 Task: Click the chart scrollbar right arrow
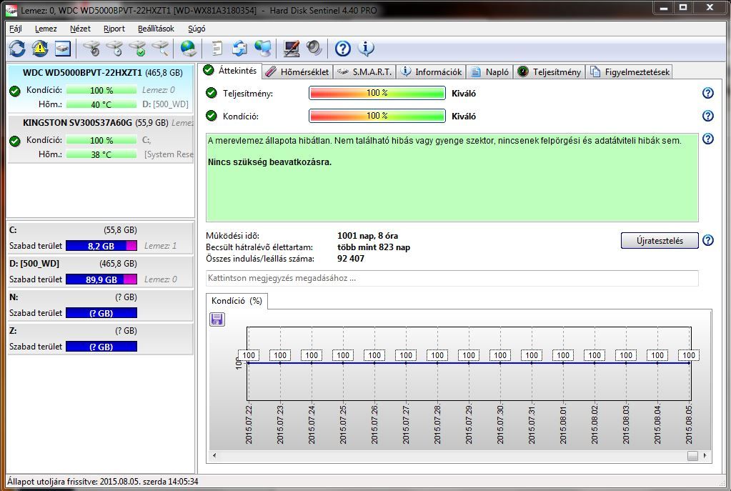pyautogui.click(x=705, y=455)
